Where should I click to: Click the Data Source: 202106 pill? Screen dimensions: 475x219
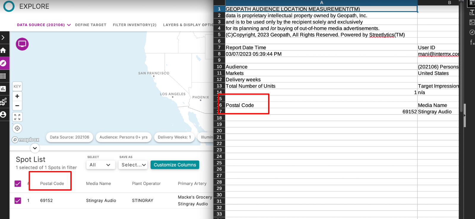point(69,137)
